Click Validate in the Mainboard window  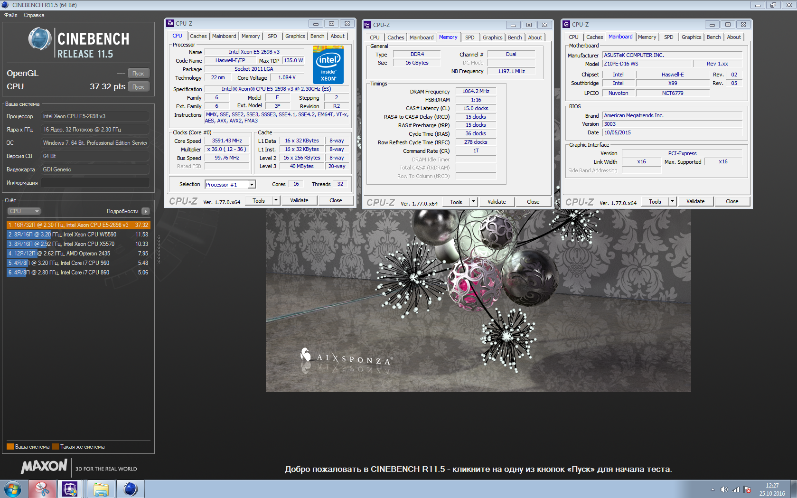pyautogui.click(x=695, y=201)
